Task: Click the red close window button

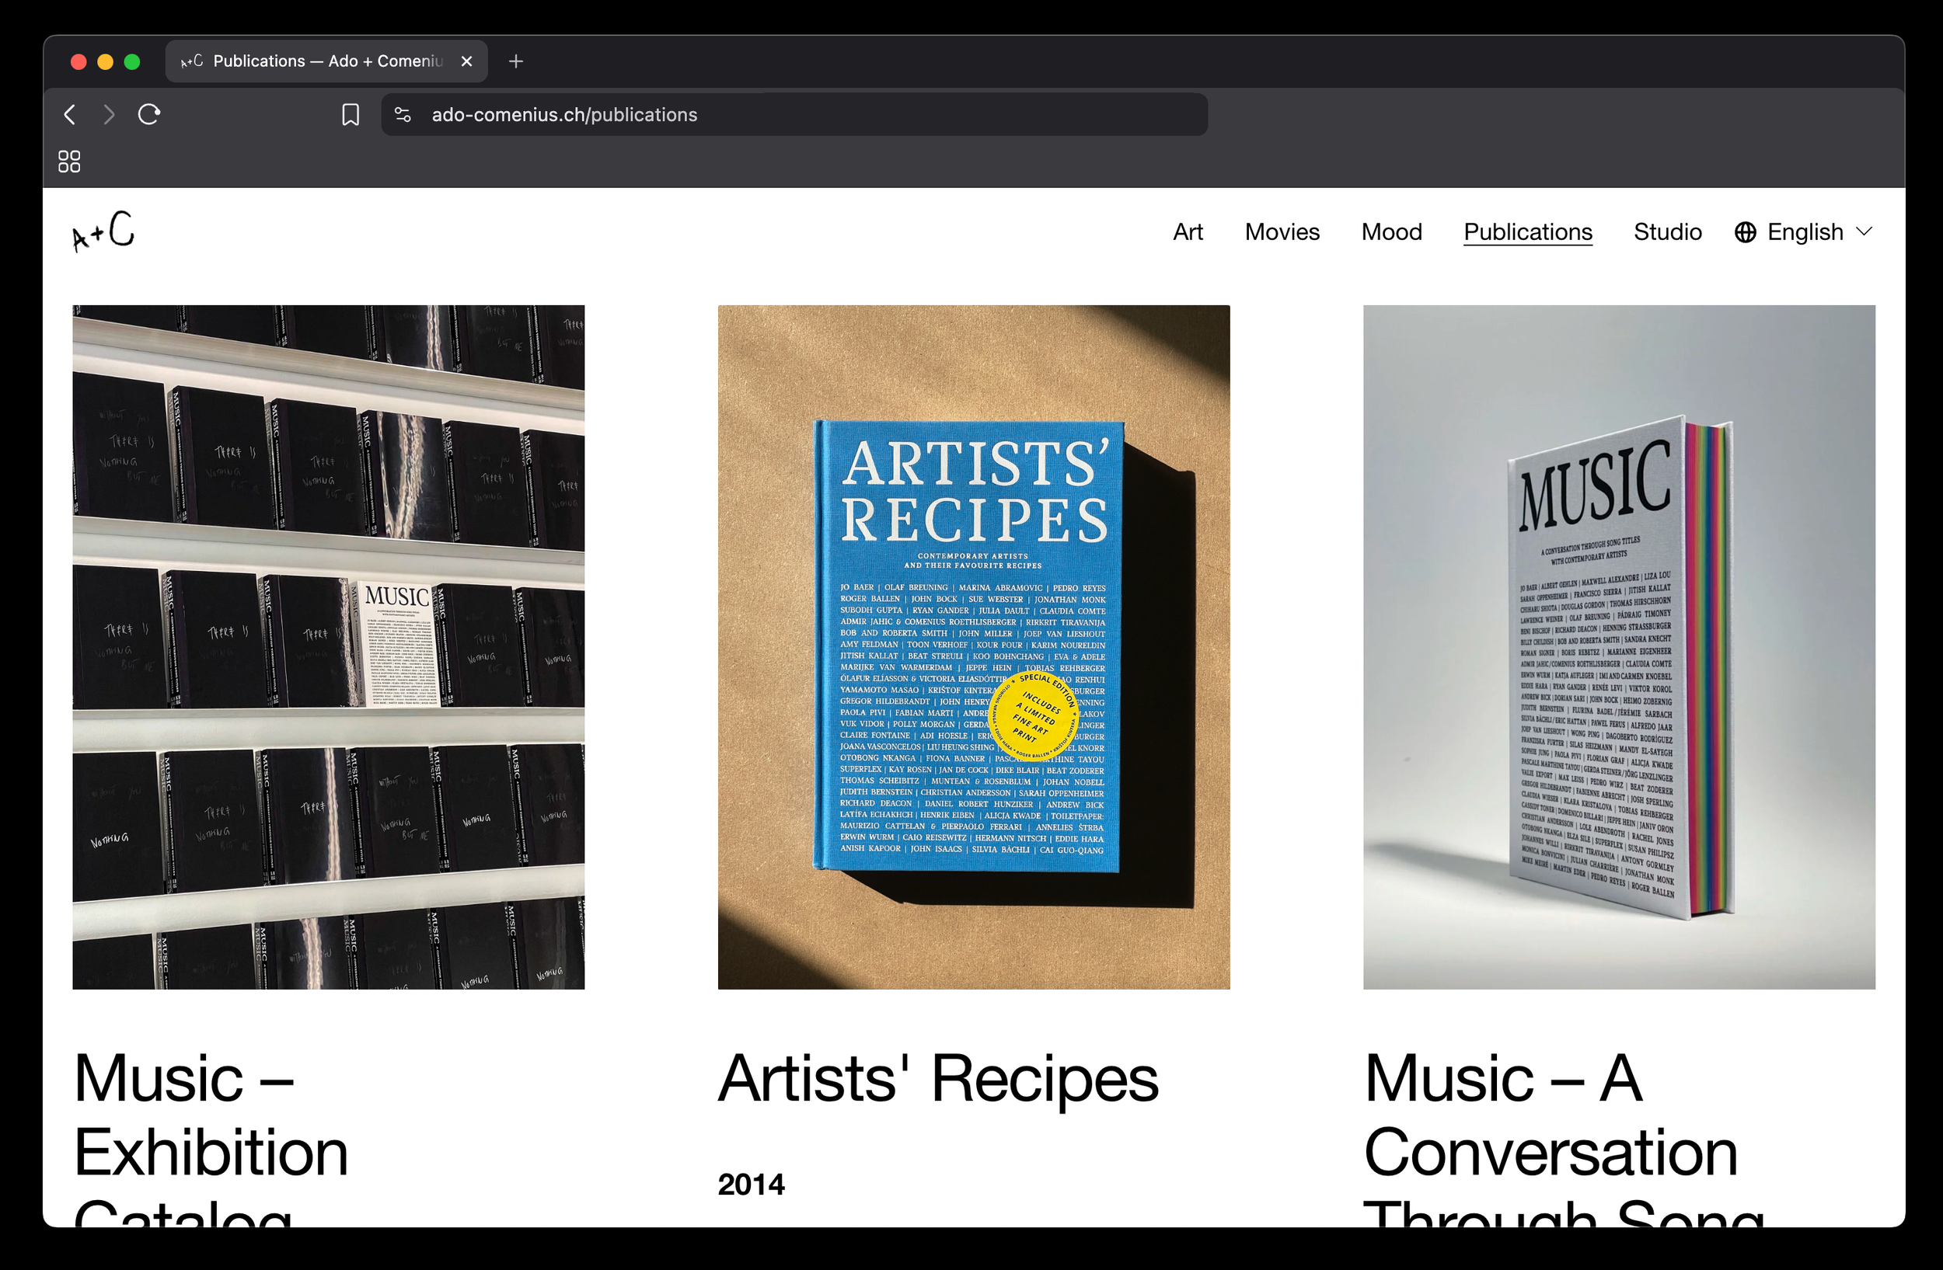Action: point(78,62)
